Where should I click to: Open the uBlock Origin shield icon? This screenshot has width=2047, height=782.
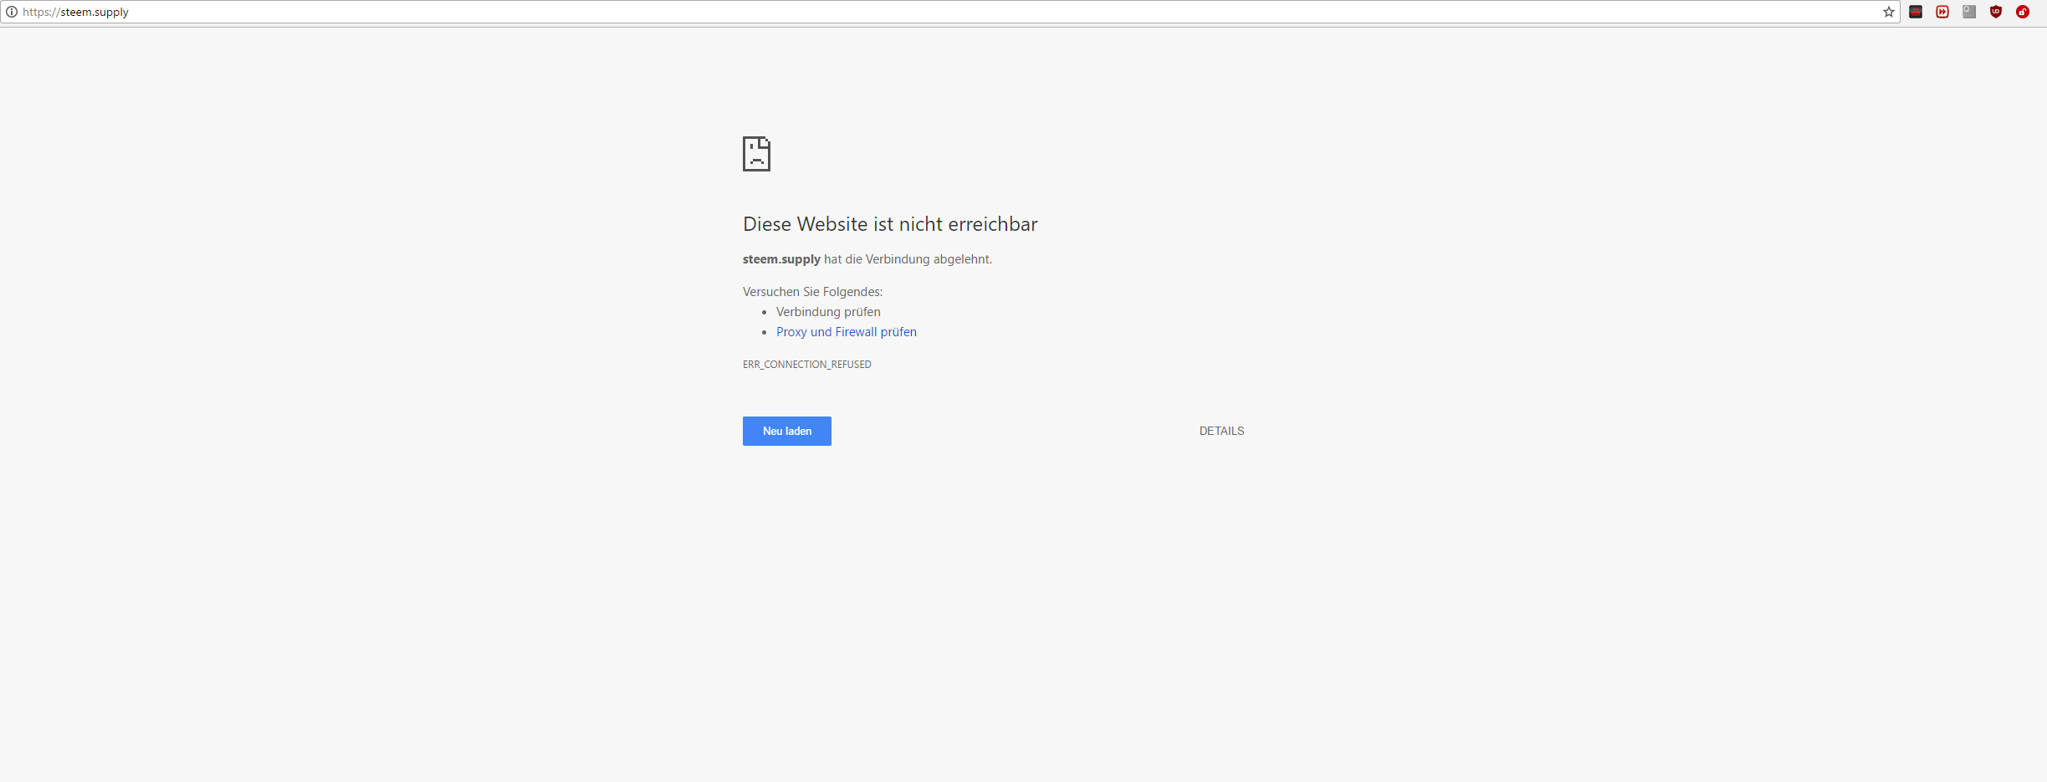click(1996, 12)
